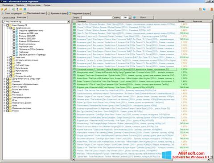The height and width of the screenshot is (163, 214).
Task: Open the Обратная связь menu
Action: [x=33, y=5]
